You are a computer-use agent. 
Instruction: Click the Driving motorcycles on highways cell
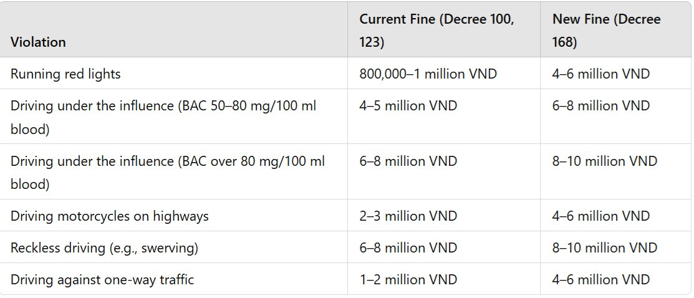109,216
